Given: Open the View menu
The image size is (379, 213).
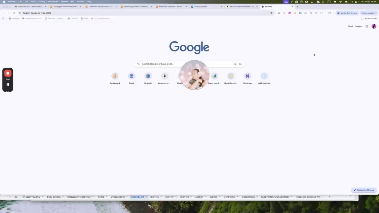Looking at the screenshot, I should pyautogui.click(x=33, y=2).
